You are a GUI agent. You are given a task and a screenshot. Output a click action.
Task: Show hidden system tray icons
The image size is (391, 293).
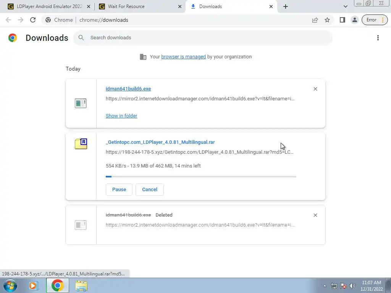[x=325, y=286]
